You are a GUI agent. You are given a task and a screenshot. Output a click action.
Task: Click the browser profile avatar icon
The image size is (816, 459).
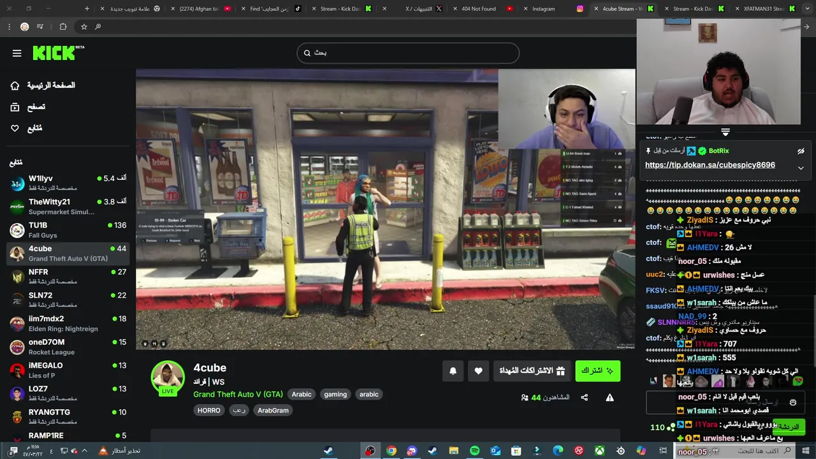24,27
